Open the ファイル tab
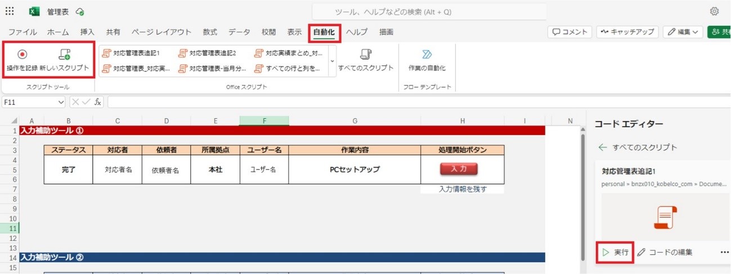Viewport: 731px width, 274px height. click(23, 32)
